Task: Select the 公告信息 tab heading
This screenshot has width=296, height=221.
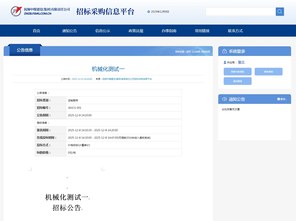Action: coord(25,50)
